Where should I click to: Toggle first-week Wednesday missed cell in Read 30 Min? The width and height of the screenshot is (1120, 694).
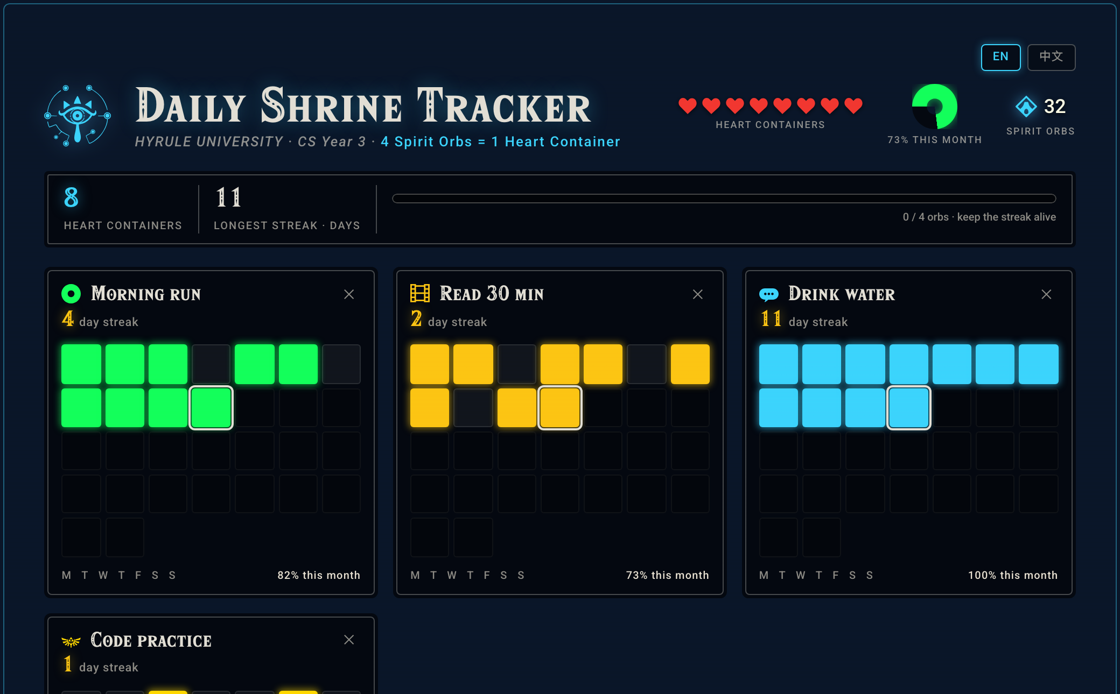[x=517, y=364]
